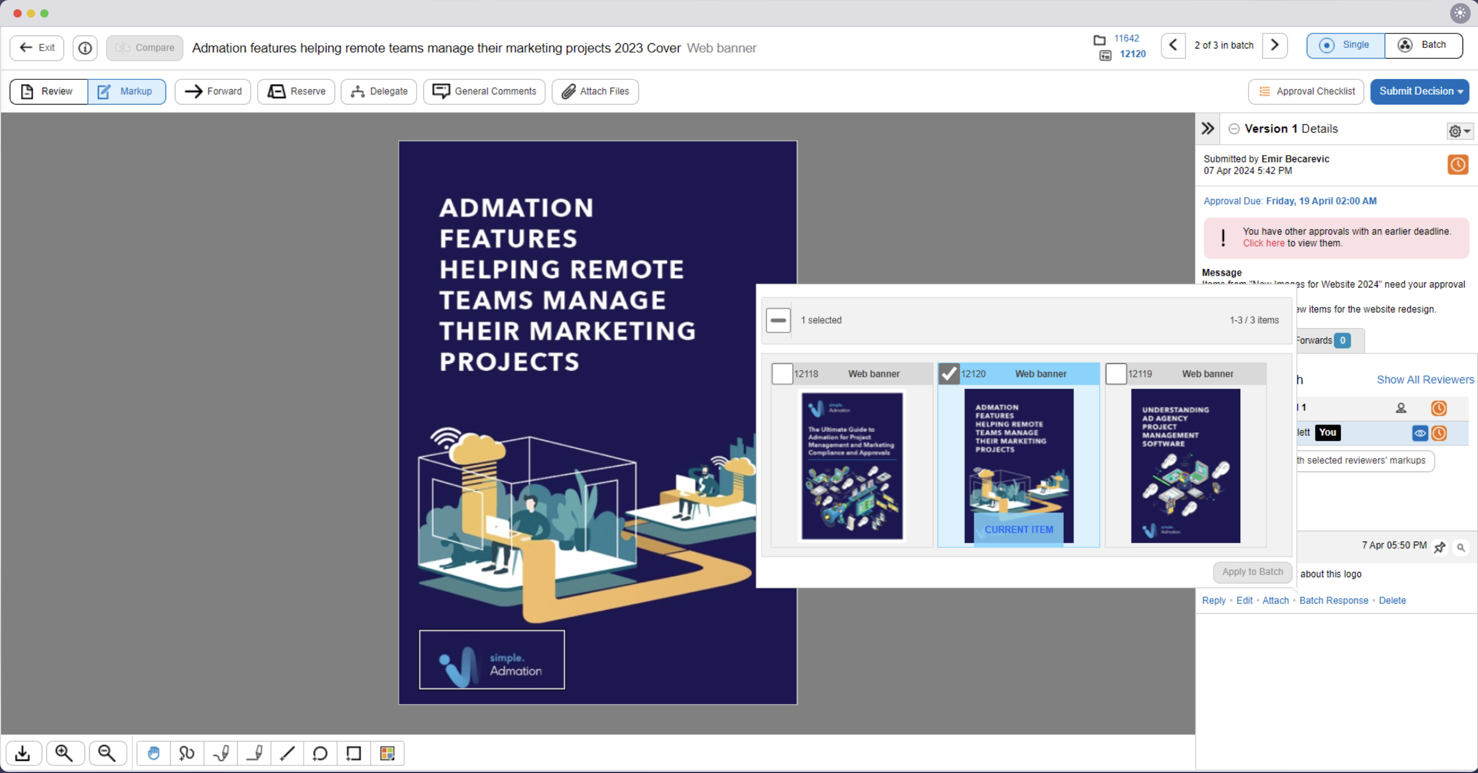The height and width of the screenshot is (773, 1478).
Task: Select the hand pan tool
Action: coord(153,753)
